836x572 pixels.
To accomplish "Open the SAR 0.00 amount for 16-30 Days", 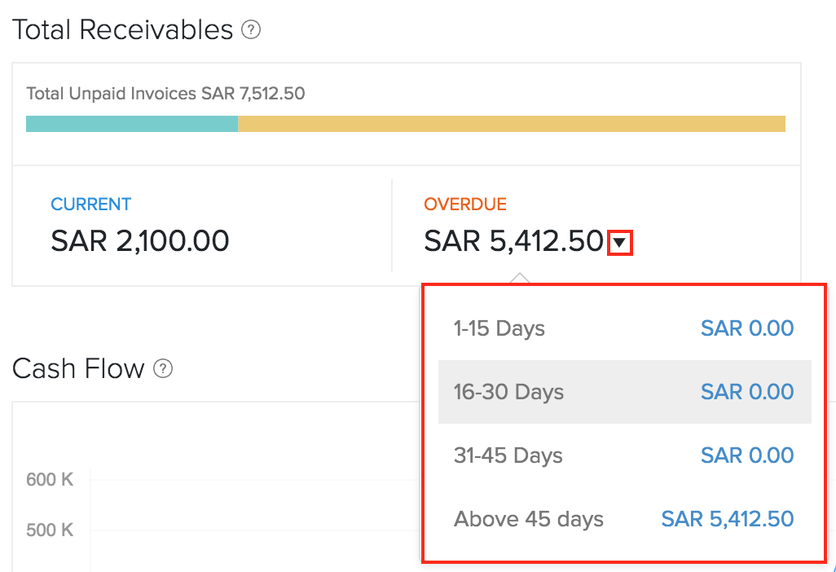I will click(x=746, y=392).
